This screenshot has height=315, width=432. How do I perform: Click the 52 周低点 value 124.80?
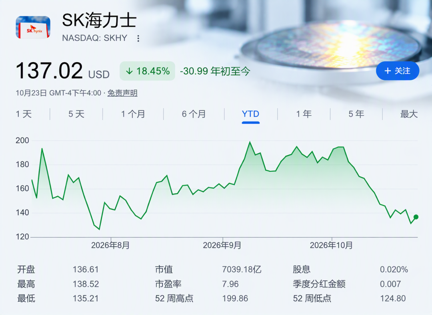(393, 299)
